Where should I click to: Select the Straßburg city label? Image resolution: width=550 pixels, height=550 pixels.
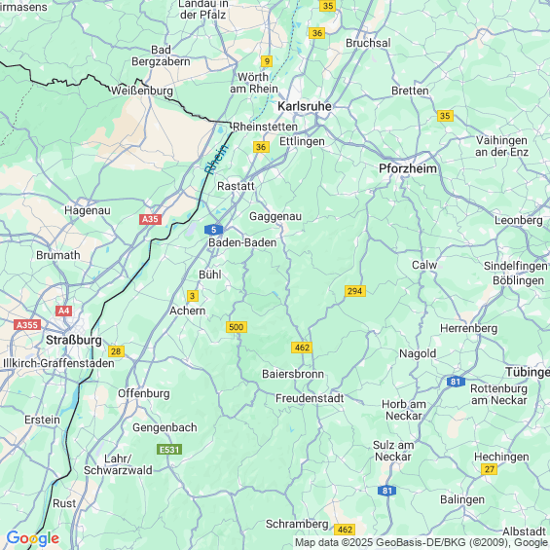click(x=74, y=341)
